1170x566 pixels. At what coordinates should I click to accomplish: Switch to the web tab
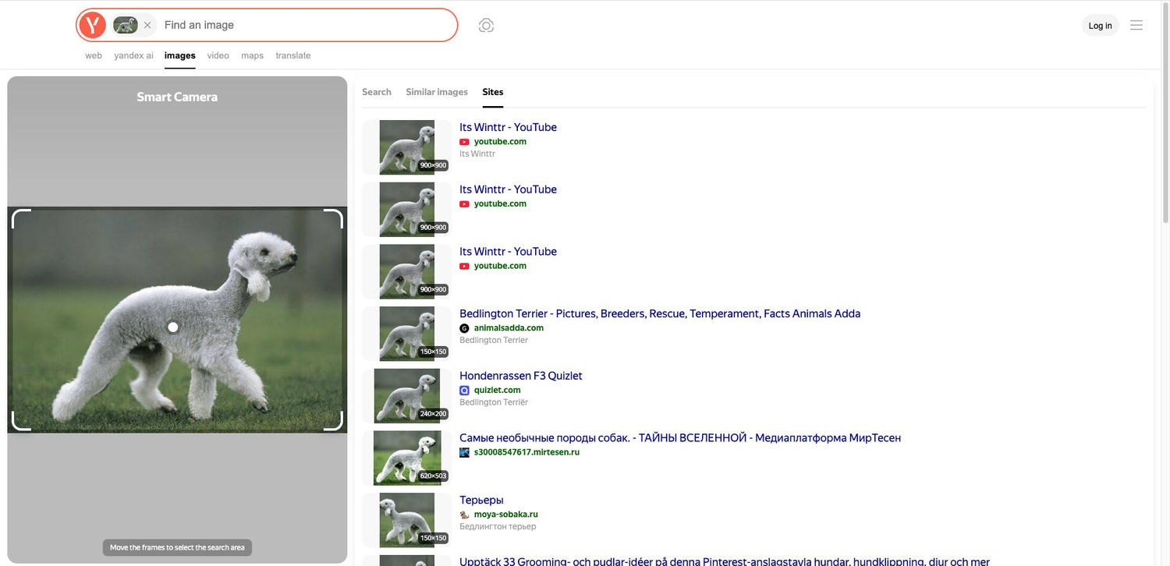coord(94,55)
